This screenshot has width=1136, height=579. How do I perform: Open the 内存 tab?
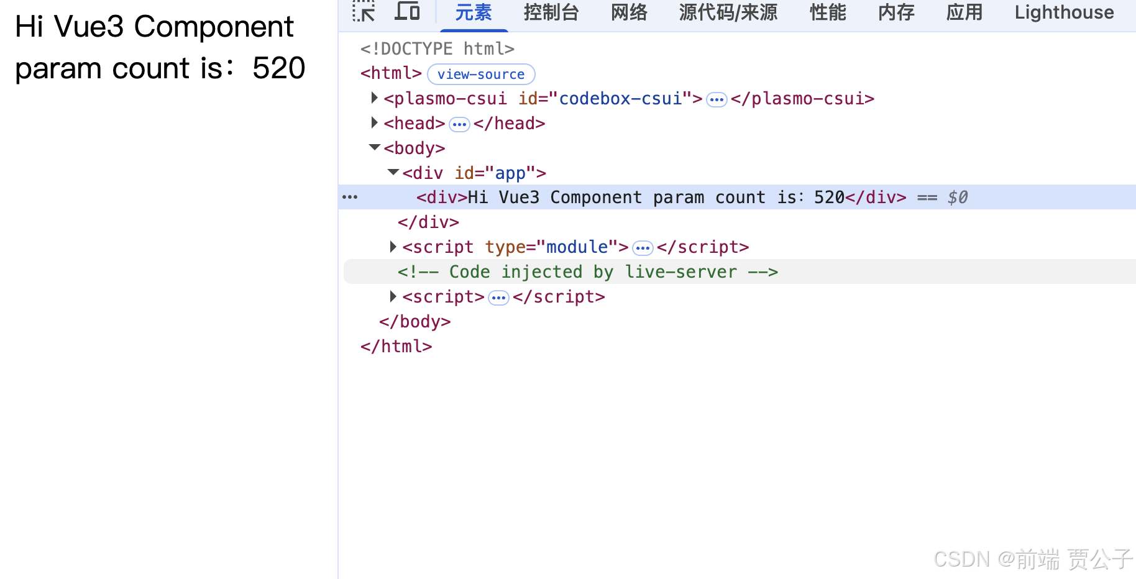pyautogui.click(x=896, y=12)
